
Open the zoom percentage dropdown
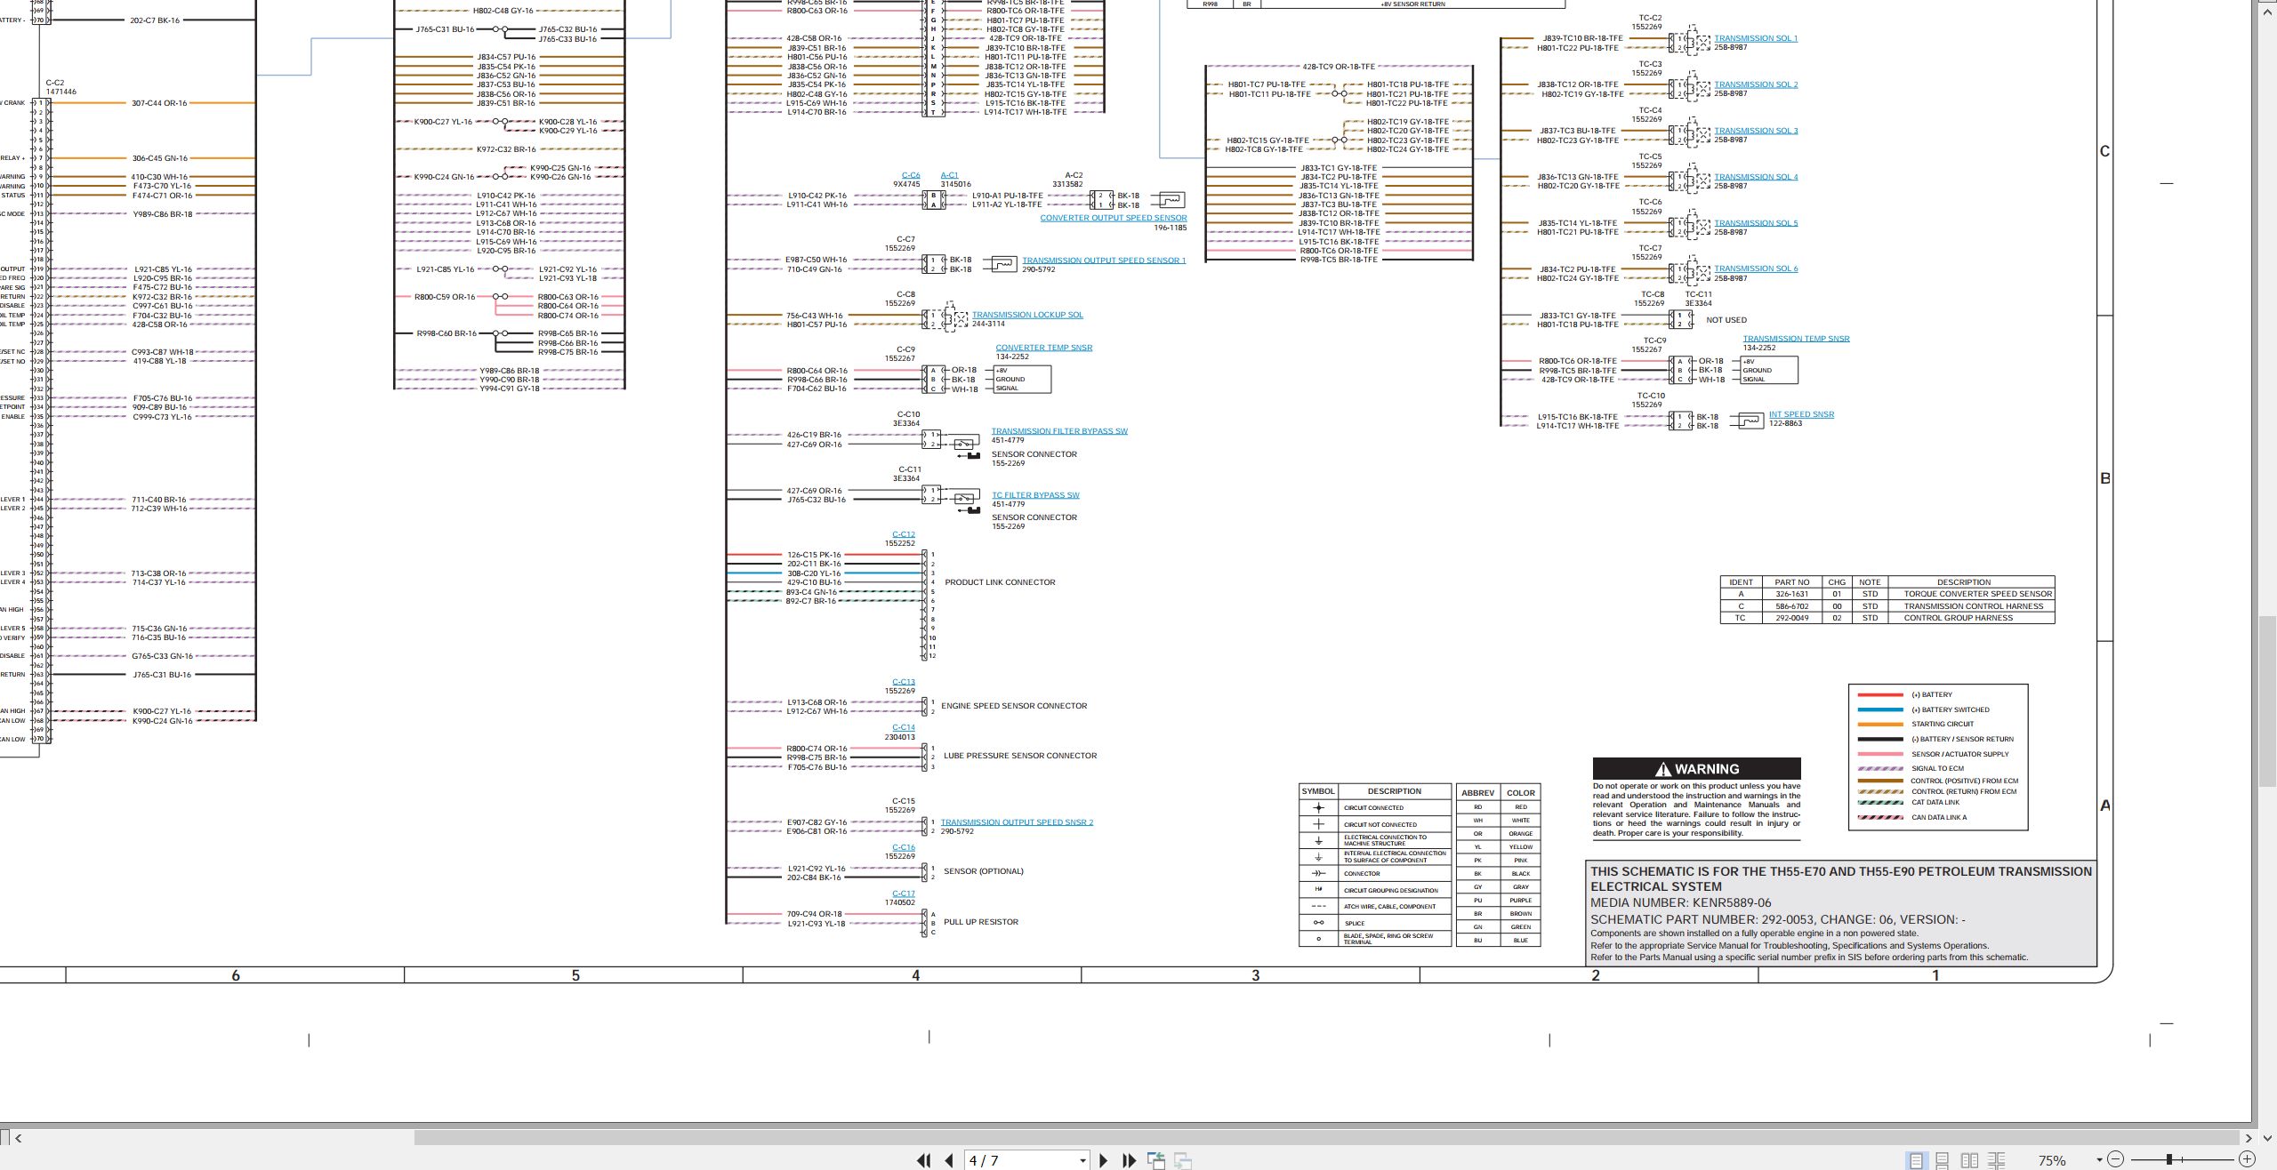tap(2099, 1159)
